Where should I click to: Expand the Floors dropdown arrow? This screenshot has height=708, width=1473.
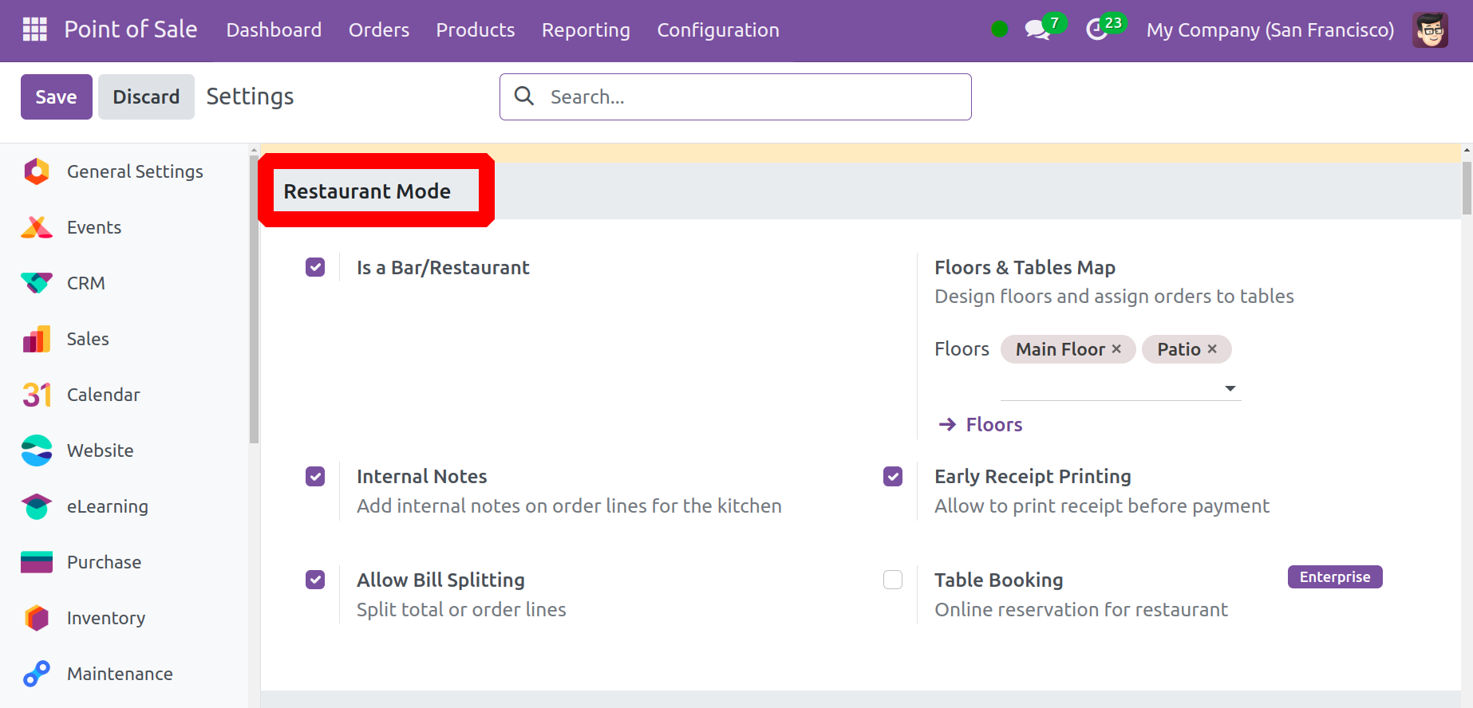[1230, 388]
